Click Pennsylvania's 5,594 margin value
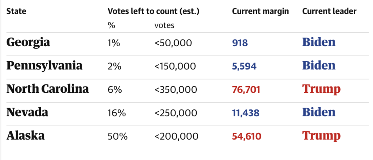 point(244,66)
